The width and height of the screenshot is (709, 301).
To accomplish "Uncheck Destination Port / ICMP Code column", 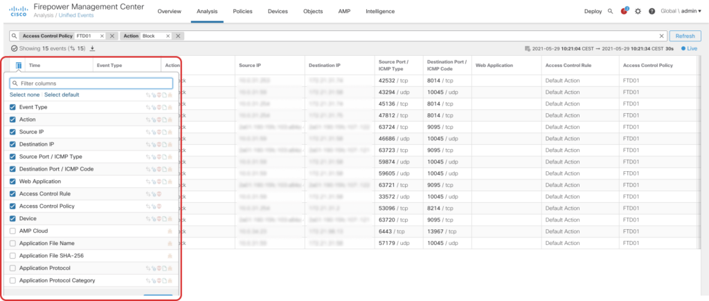I will (12, 169).
